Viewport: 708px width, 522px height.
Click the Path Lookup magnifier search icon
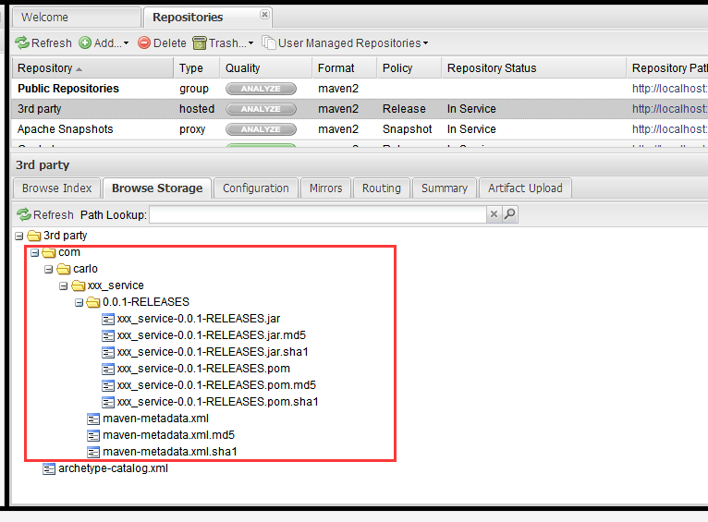(510, 213)
